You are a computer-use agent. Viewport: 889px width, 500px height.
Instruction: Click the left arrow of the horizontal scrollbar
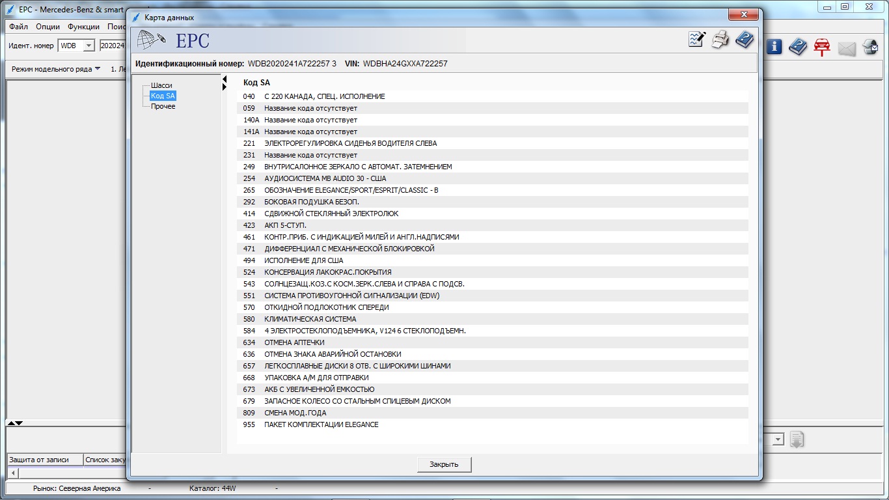[x=13, y=473]
